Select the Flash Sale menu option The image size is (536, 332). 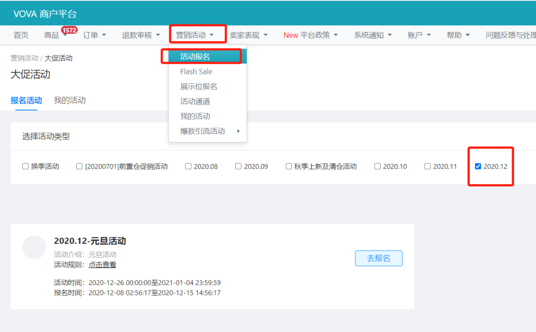click(196, 71)
